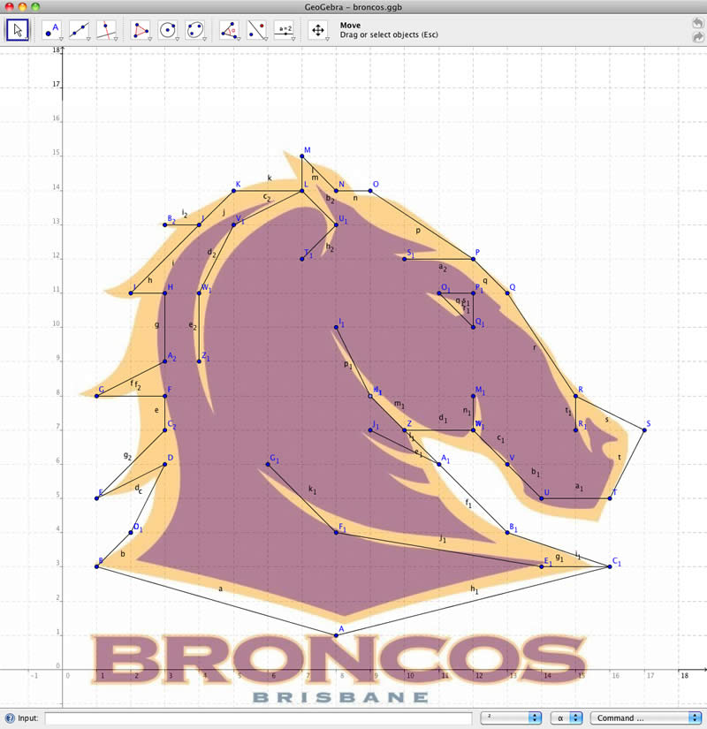Viewport: 707px width, 729px height.
Task: Select point P on the forehead
Action: point(473,259)
